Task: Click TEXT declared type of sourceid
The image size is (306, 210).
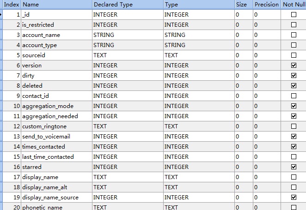Action: pyautogui.click(x=128, y=55)
